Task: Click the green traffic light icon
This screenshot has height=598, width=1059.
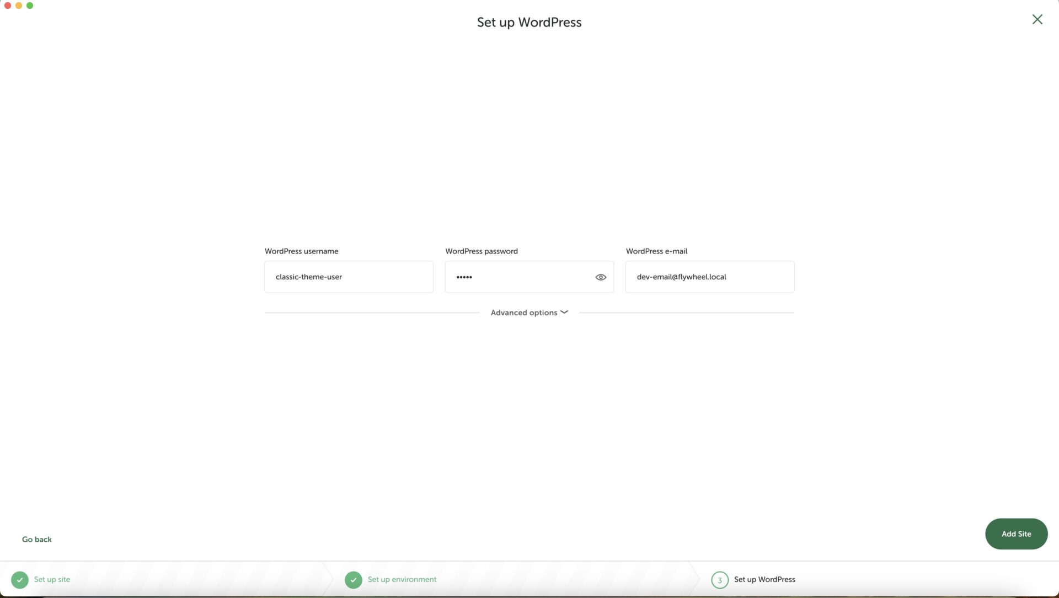Action: point(29,5)
